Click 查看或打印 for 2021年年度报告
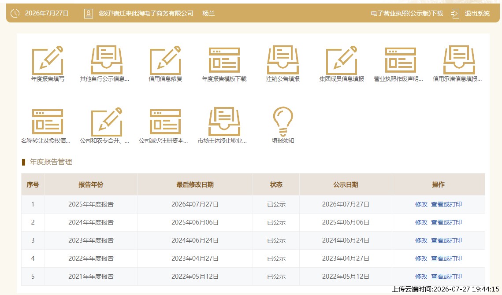 [446, 277]
